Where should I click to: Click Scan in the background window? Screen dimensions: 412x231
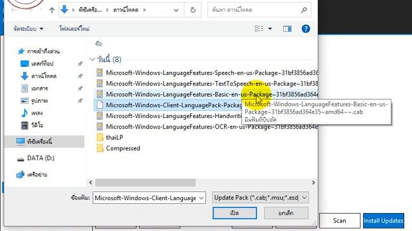pyautogui.click(x=339, y=221)
